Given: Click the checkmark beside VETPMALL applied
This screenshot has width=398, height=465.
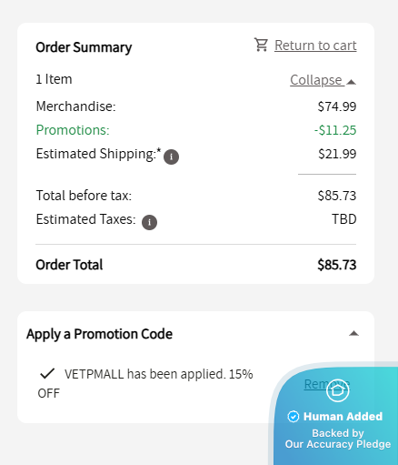Looking at the screenshot, I should 47,374.
